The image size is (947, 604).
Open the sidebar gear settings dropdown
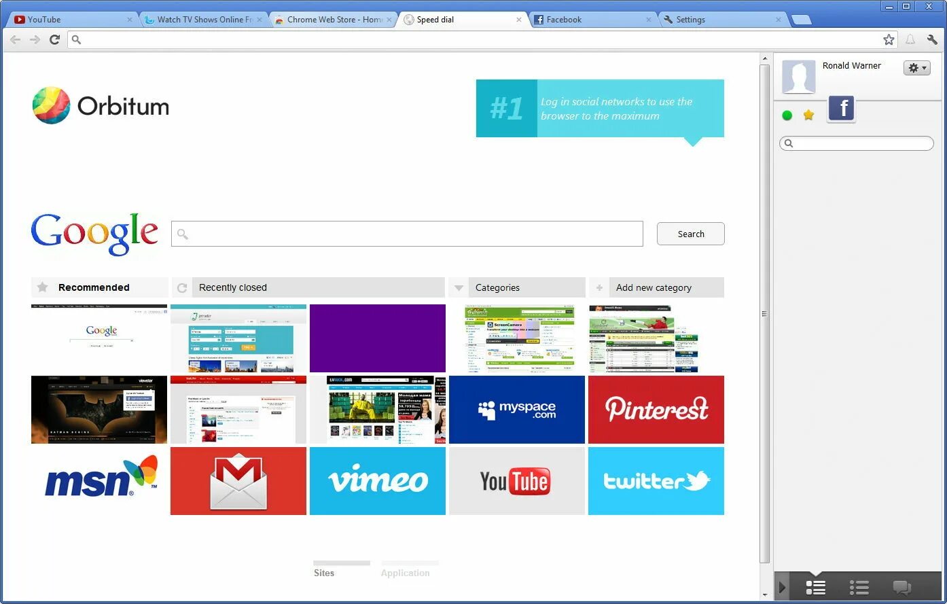(x=917, y=68)
